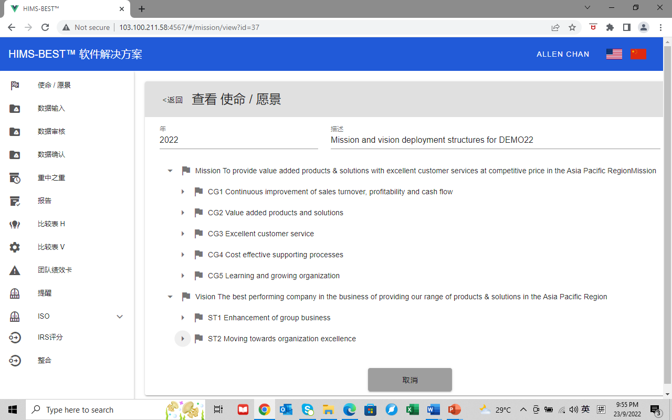Click the folder icon beside 数据输入
The height and width of the screenshot is (420, 672).
click(x=15, y=109)
